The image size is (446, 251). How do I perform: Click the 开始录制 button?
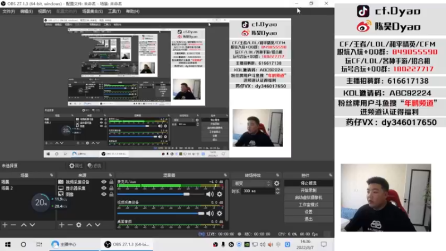pos(309,190)
